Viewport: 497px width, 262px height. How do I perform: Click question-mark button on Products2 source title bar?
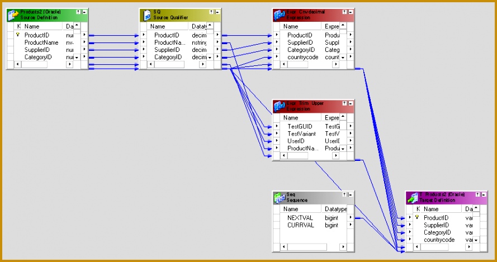[79, 12]
